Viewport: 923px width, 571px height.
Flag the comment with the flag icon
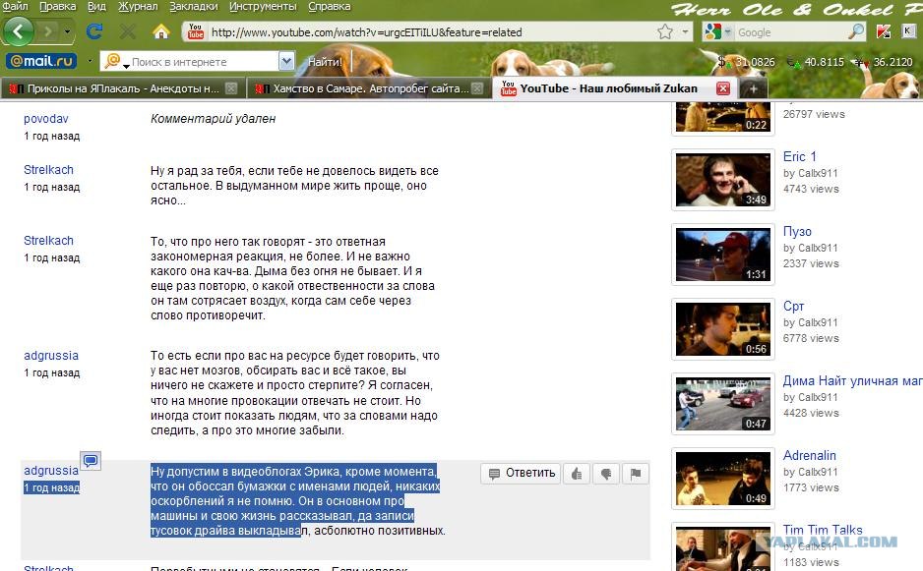[635, 474]
